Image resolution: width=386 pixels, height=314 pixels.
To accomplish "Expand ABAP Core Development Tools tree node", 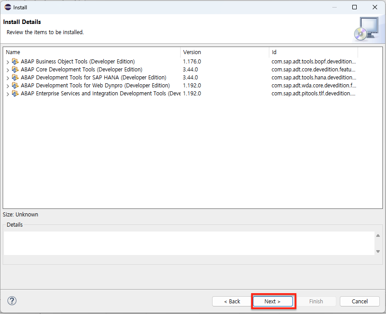I will coord(8,70).
